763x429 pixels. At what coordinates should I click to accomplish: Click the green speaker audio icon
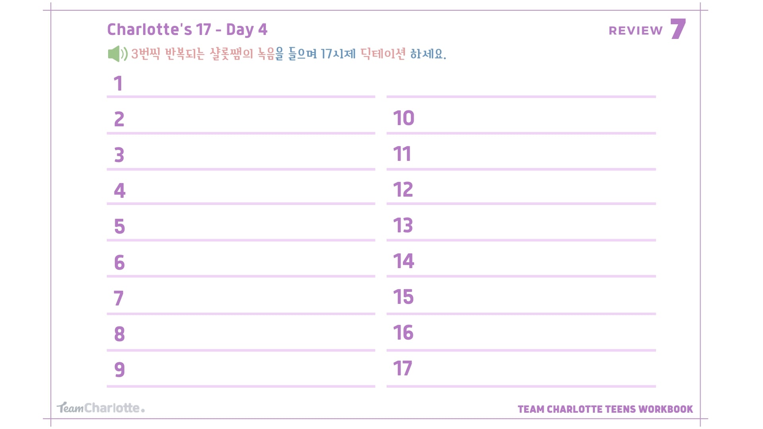[x=118, y=54]
